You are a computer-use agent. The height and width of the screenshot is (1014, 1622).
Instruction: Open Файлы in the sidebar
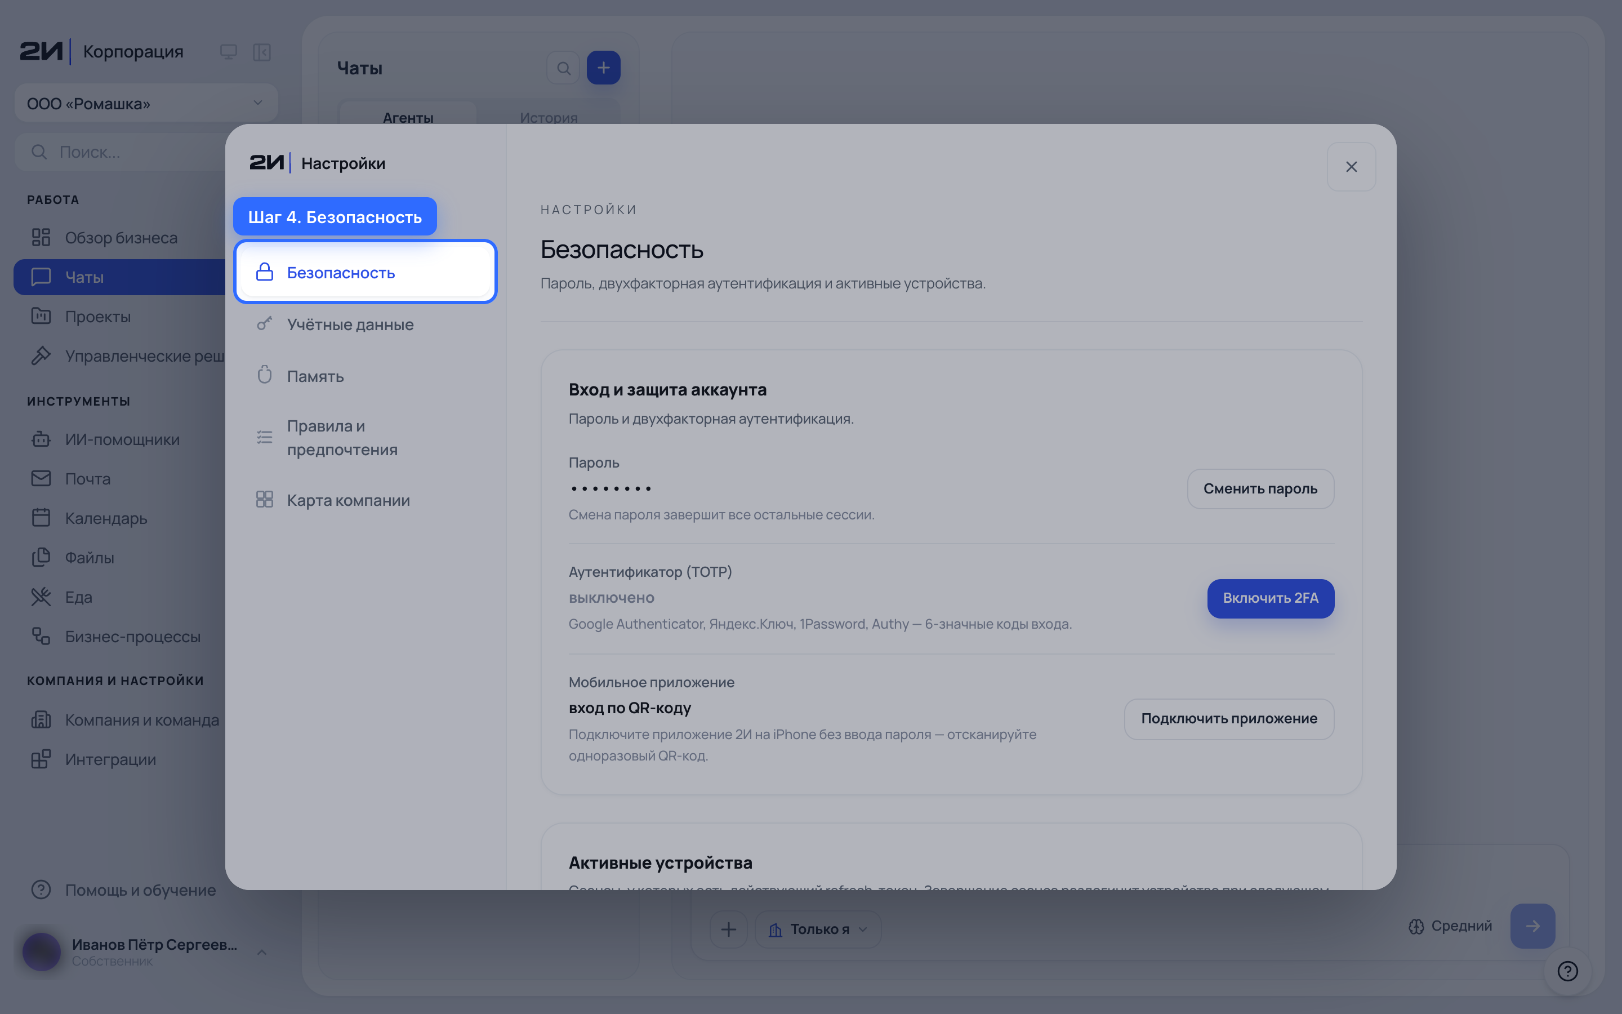tap(119, 558)
